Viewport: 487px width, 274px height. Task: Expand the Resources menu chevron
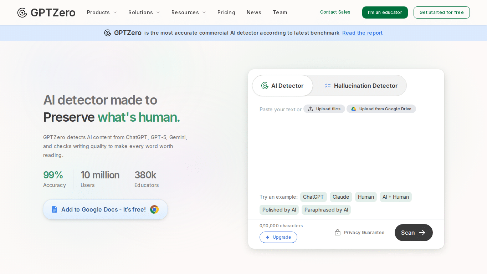coord(204,12)
